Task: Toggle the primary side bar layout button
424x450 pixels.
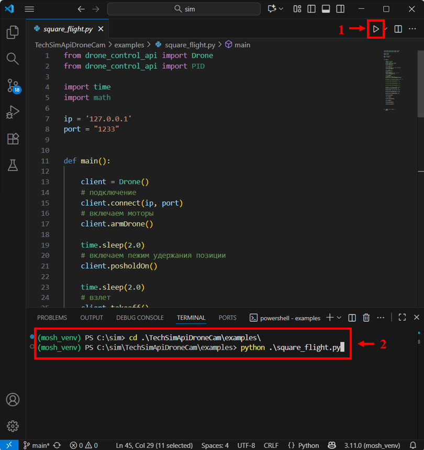Action: [311, 9]
